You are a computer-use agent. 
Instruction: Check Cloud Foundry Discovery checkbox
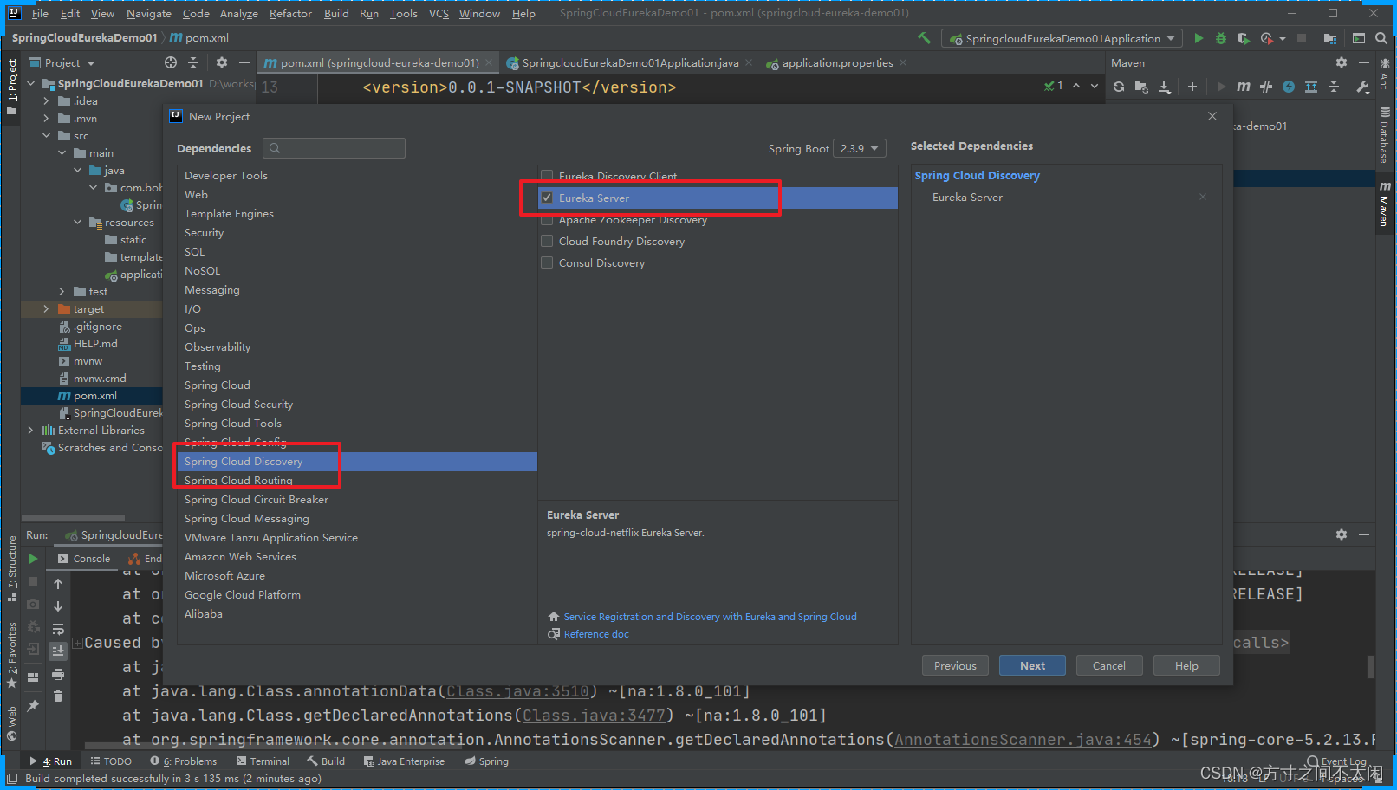click(547, 241)
